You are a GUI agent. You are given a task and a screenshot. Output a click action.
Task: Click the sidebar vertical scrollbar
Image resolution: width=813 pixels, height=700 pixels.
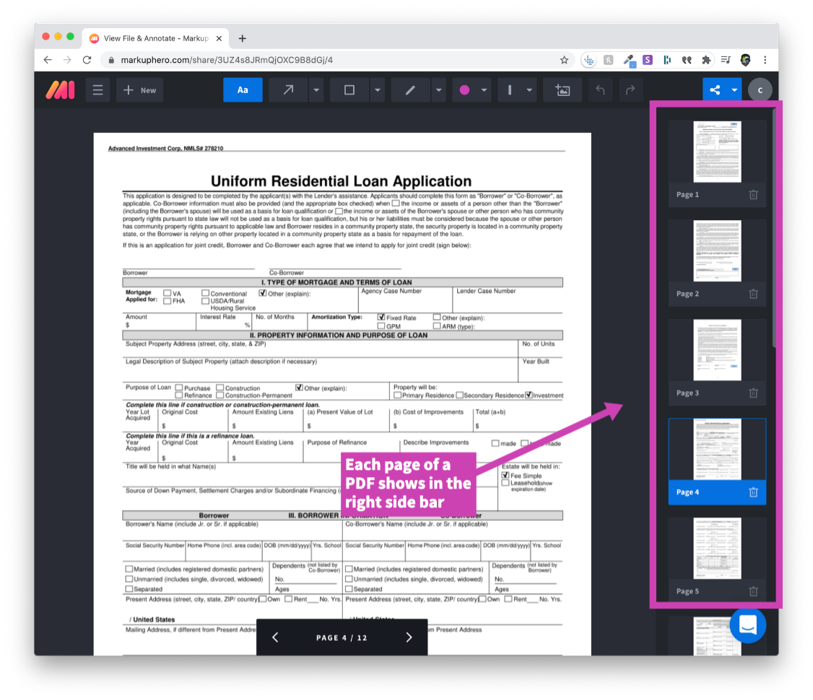point(773,228)
